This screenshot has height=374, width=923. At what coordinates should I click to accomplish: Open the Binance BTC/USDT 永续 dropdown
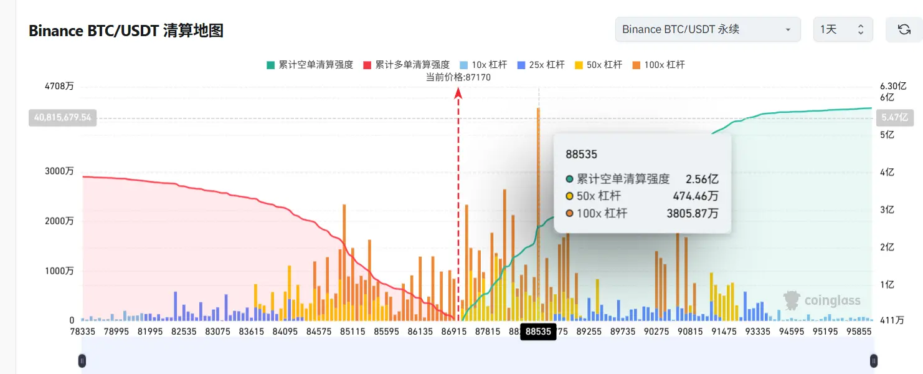click(708, 29)
